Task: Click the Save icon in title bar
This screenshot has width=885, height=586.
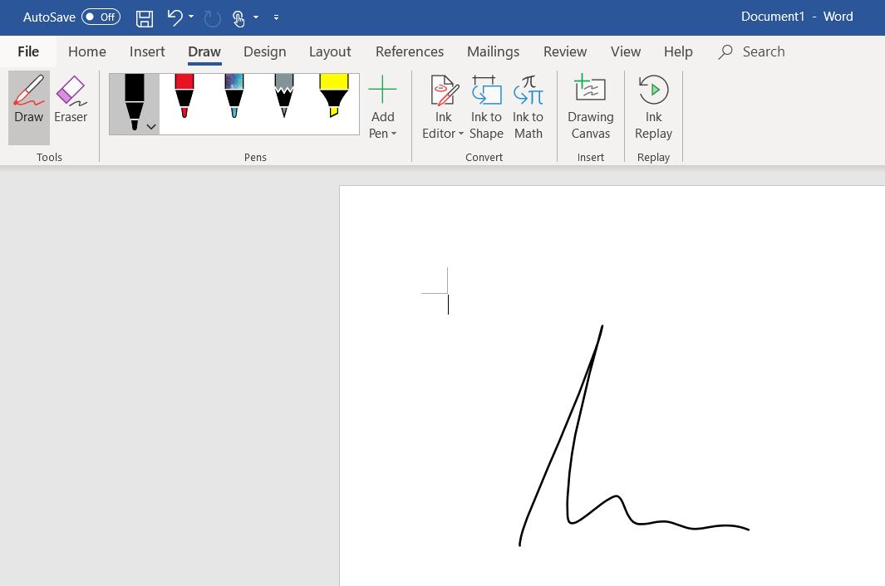Action: click(145, 17)
